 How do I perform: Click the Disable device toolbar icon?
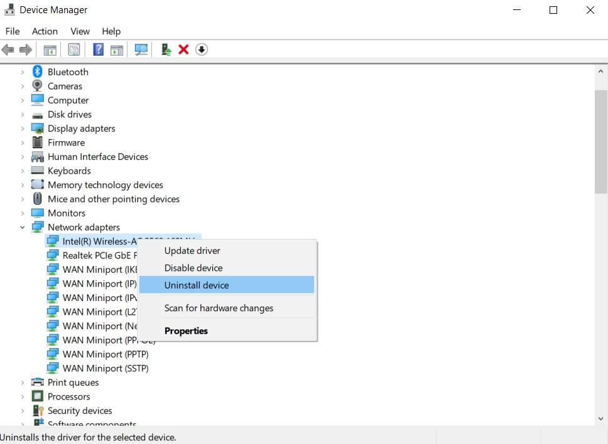click(201, 50)
